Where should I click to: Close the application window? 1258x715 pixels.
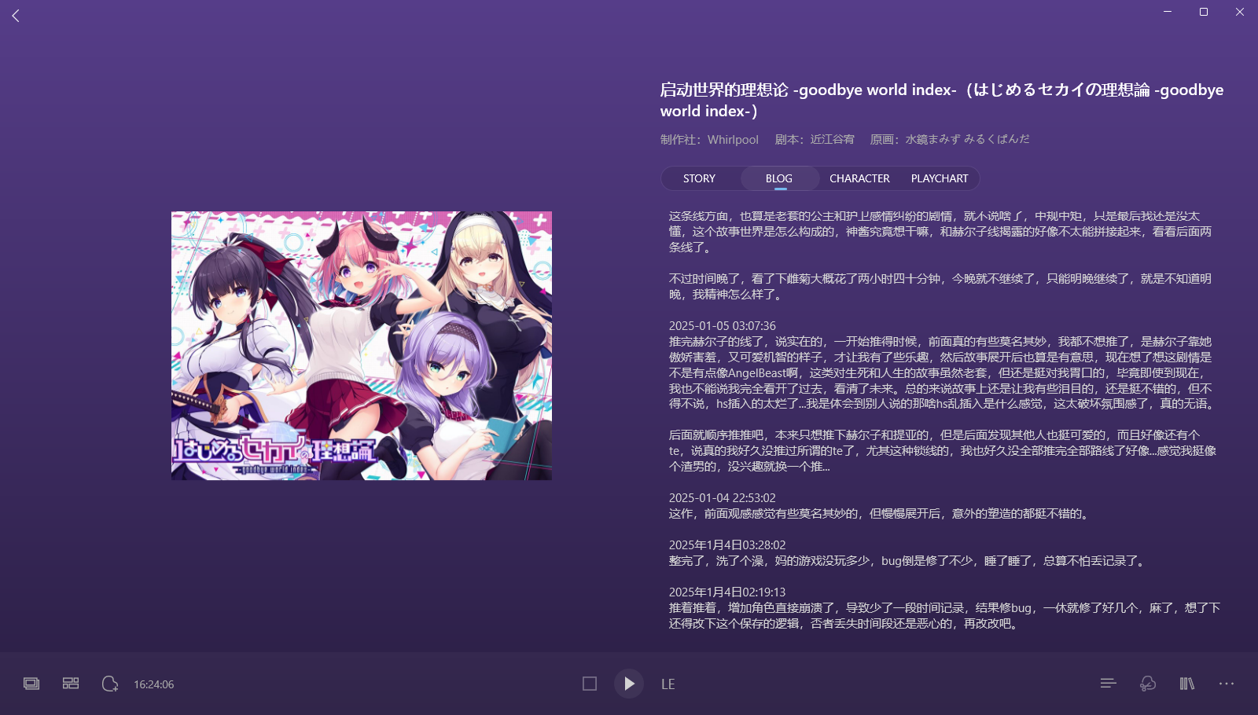pyautogui.click(x=1240, y=12)
